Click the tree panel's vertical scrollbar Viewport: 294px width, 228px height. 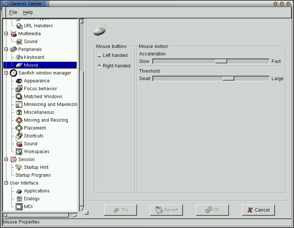(x=82, y=112)
